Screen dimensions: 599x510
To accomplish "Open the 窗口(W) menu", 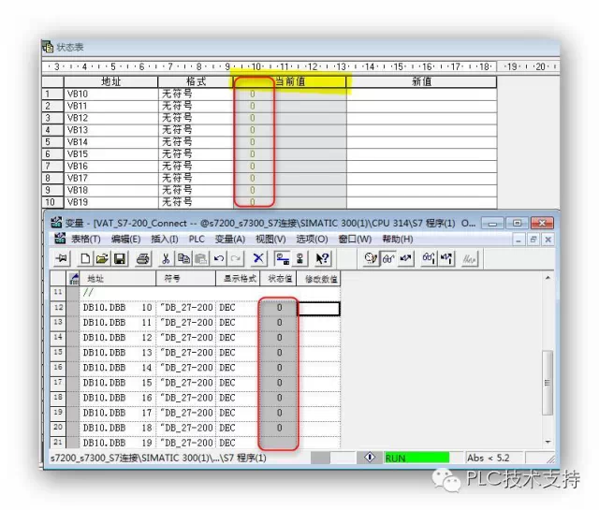I will tap(355, 240).
